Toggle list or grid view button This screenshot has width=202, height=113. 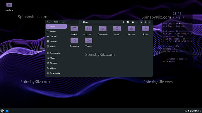click(x=133, y=22)
